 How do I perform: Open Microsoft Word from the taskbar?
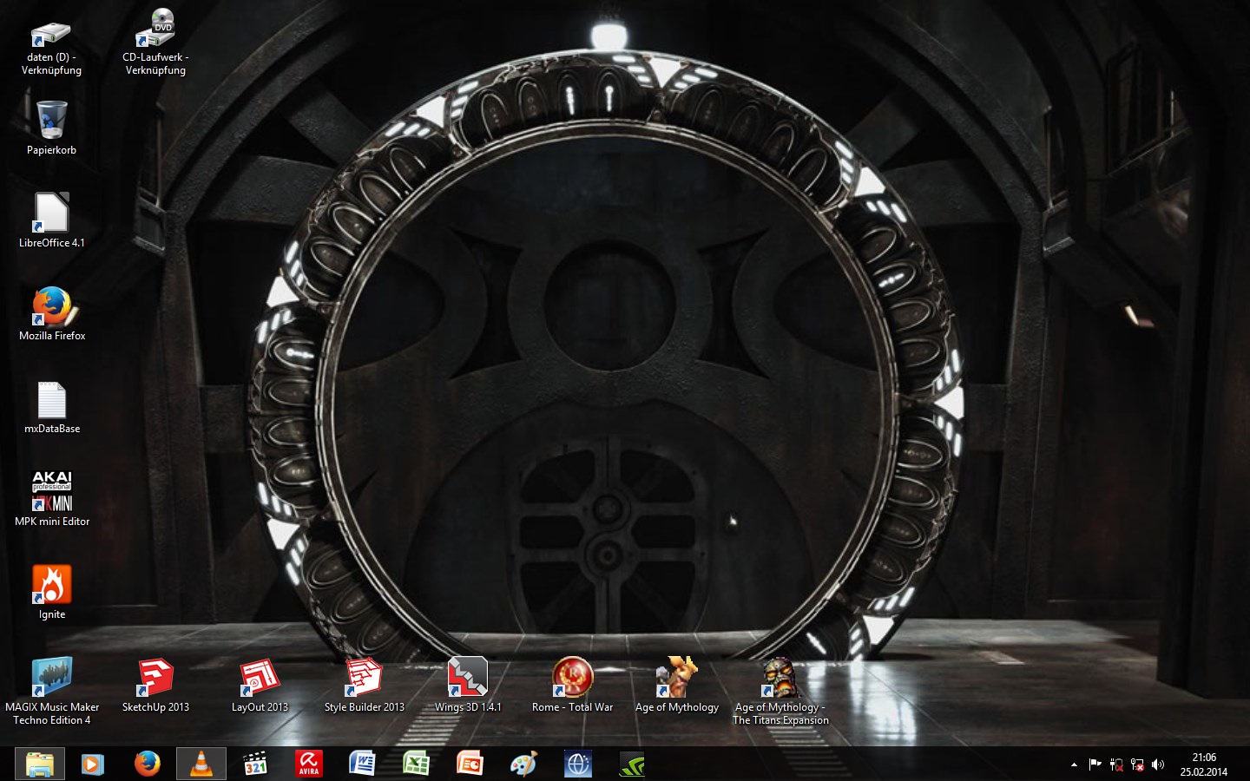pyautogui.click(x=362, y=765)
